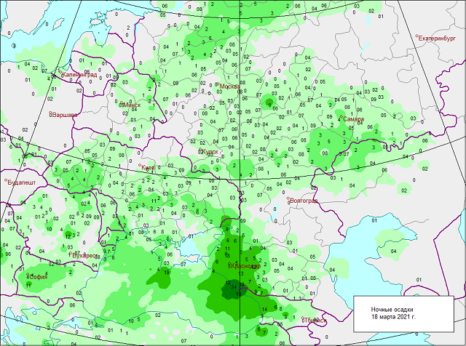Click the 'Ночные осадки' legend title
The width and height of the screenshot is (466, 346).
click(x=392, y=309)
